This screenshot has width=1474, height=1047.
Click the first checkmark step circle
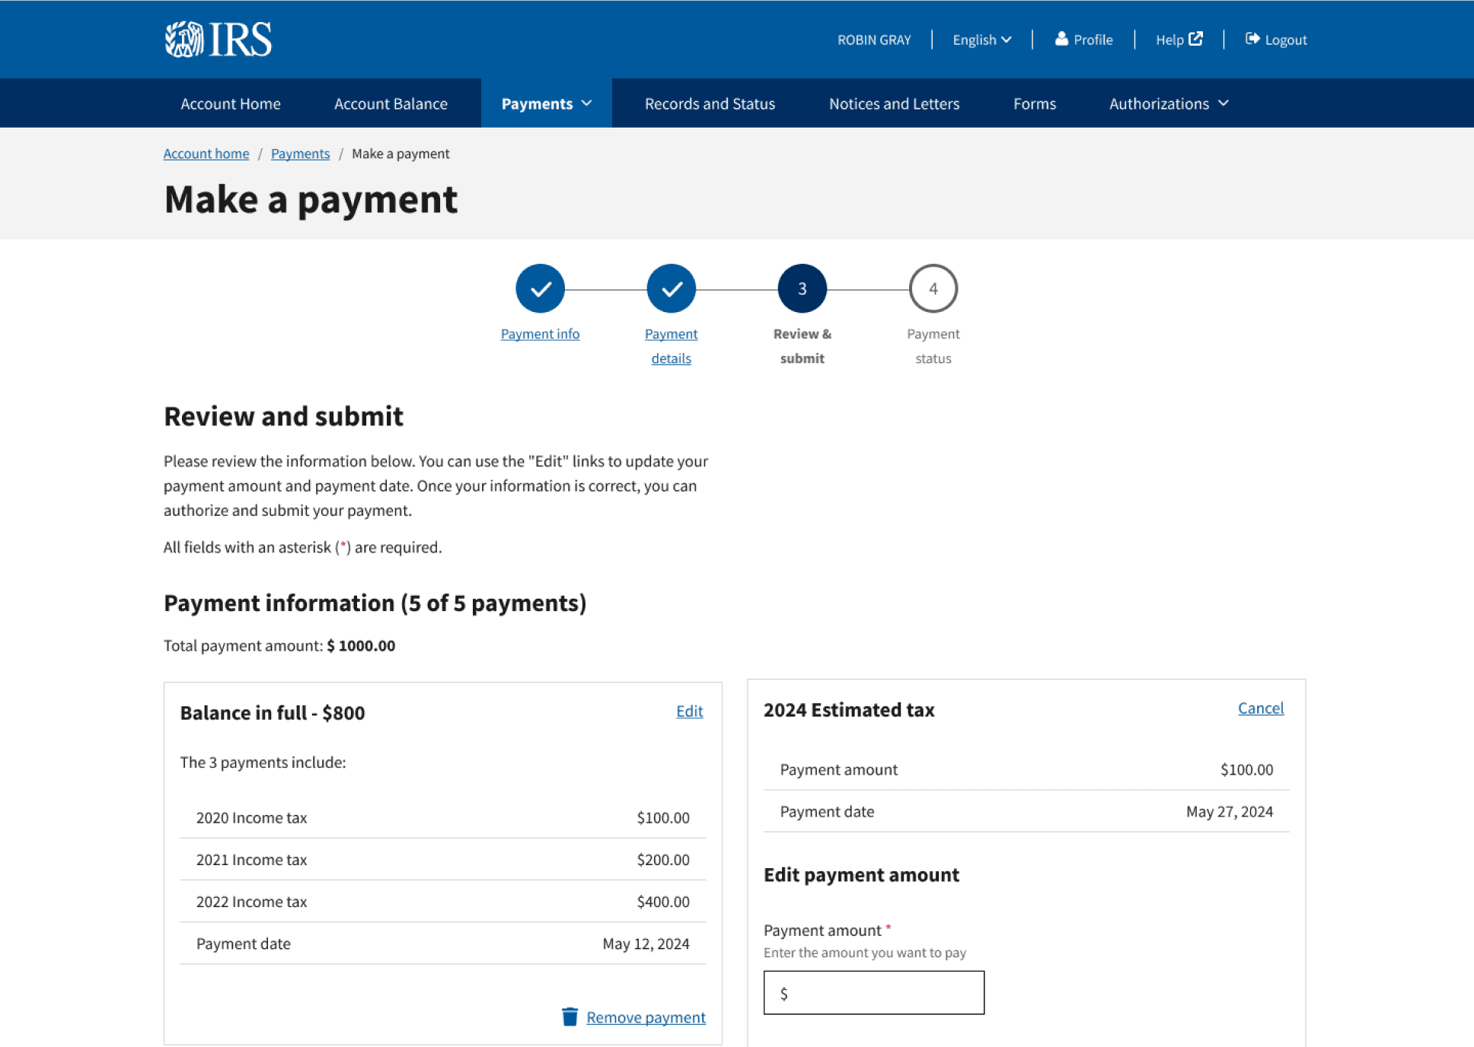pyautogui.click(x=540, y=288)
